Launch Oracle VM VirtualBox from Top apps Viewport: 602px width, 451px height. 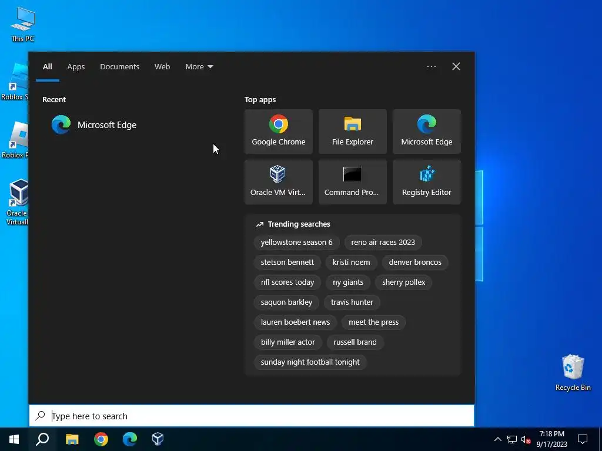tap(278, 182)
